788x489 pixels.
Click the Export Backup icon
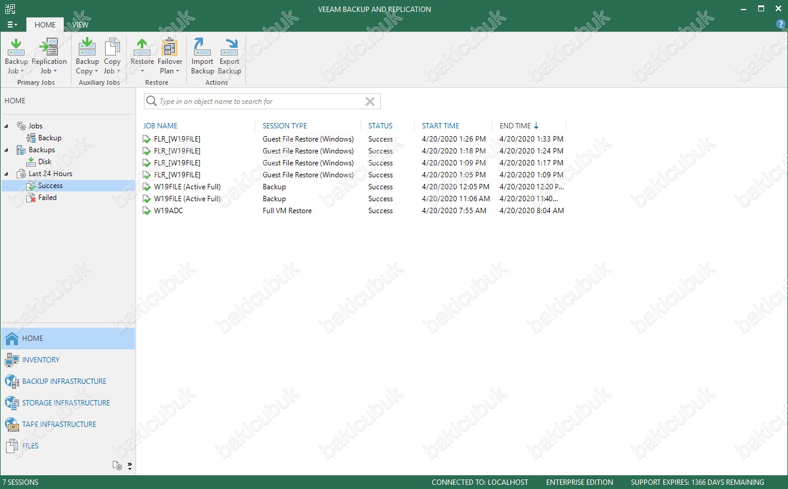[x=229, y=47]
